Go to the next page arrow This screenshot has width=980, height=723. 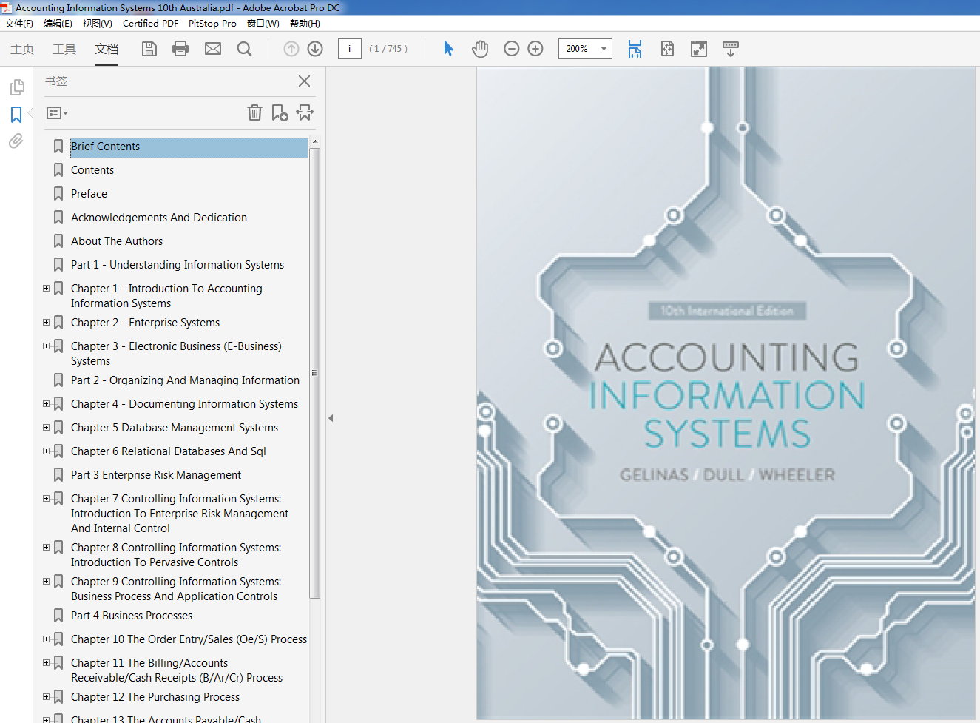pos(315,49)
